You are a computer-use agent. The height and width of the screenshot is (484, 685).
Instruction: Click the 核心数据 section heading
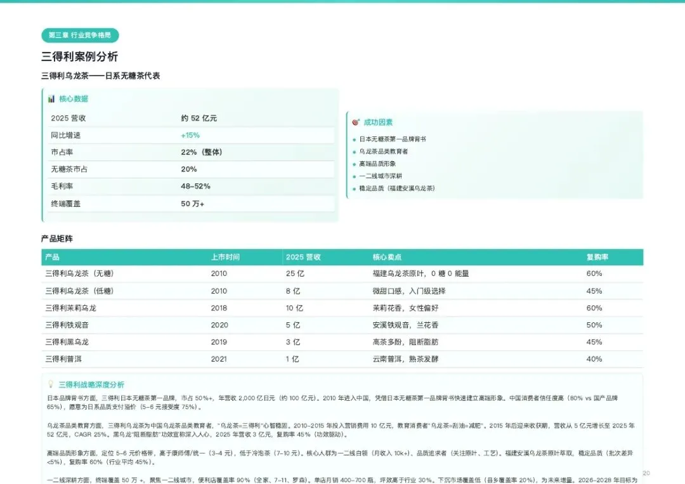click(74, 99)
